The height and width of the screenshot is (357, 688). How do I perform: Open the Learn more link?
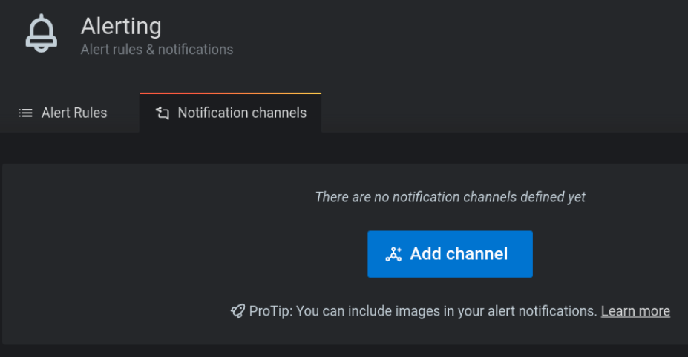coord(635,311)
